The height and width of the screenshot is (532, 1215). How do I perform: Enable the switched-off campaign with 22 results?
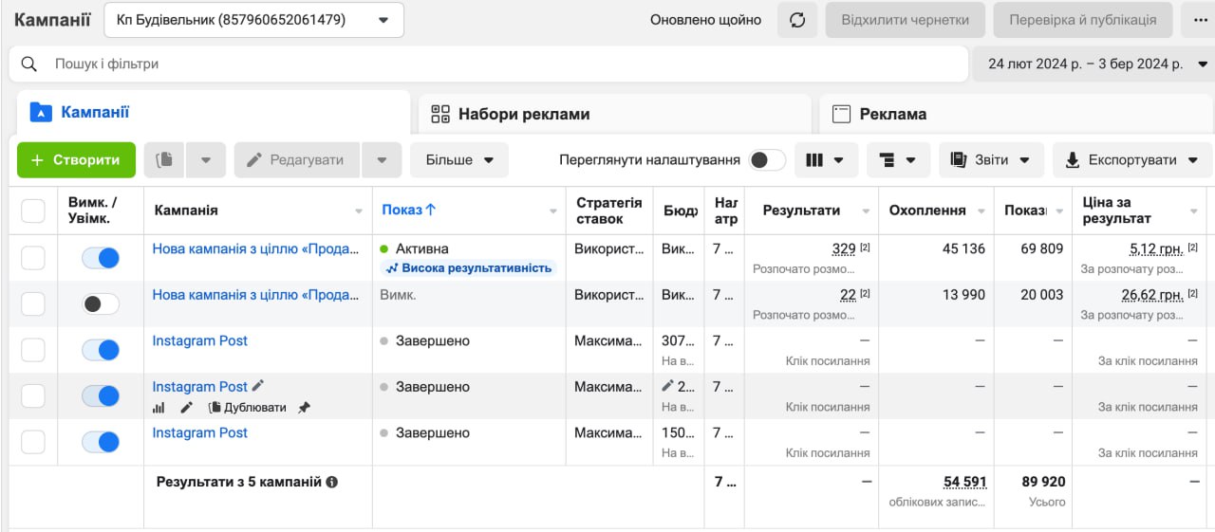[x=101, y=303]
